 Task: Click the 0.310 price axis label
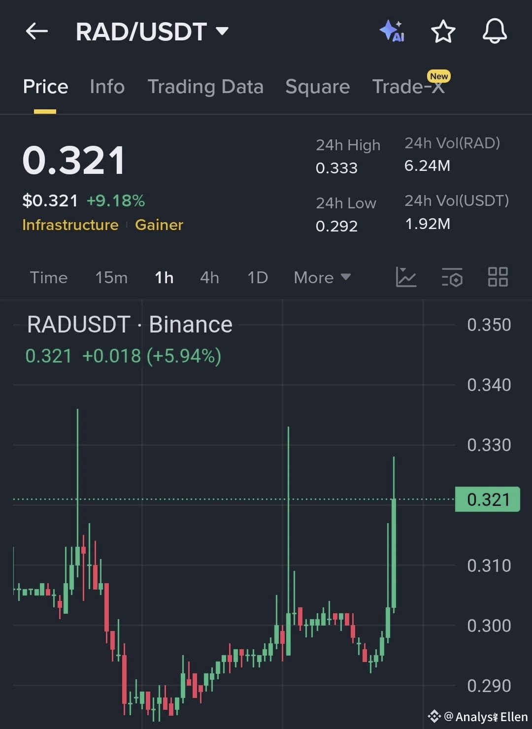point(489,566)
